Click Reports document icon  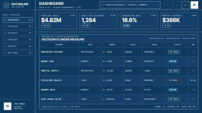pos(5,46)
